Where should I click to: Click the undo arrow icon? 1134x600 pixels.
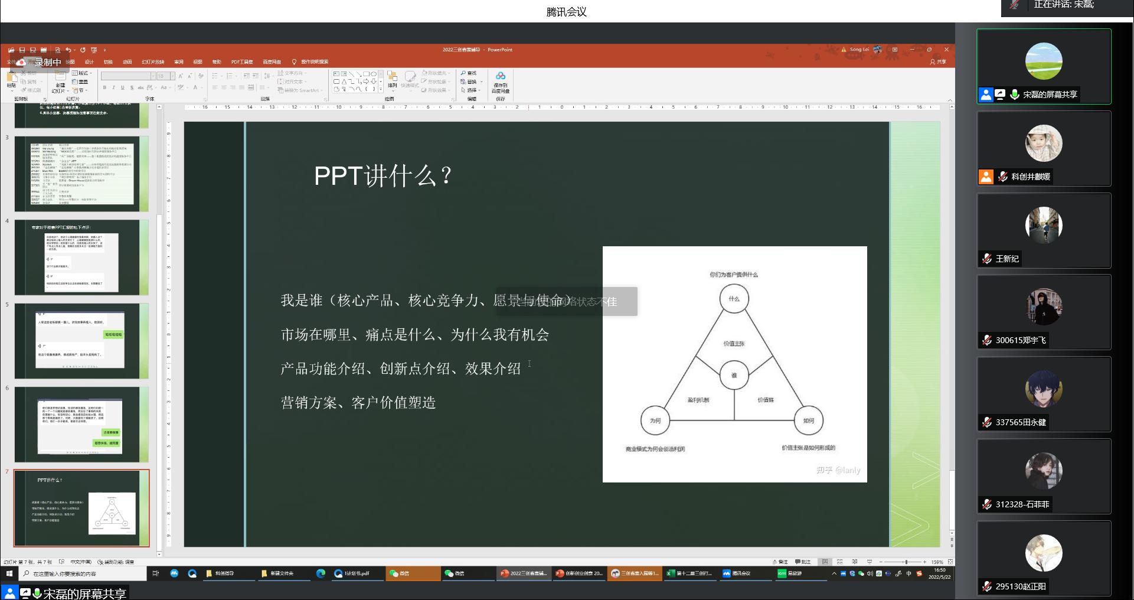(68, 50)
